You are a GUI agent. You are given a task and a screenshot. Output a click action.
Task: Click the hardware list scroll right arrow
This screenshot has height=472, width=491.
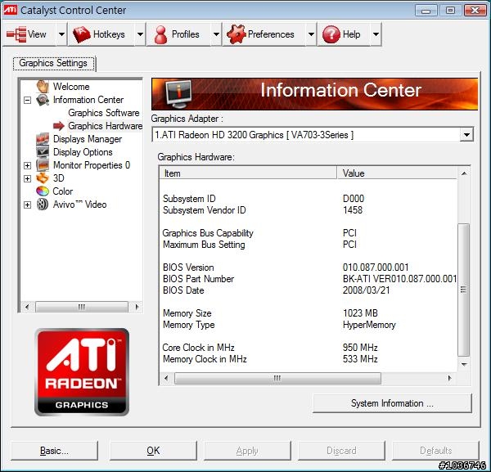[x=449, y=378]
